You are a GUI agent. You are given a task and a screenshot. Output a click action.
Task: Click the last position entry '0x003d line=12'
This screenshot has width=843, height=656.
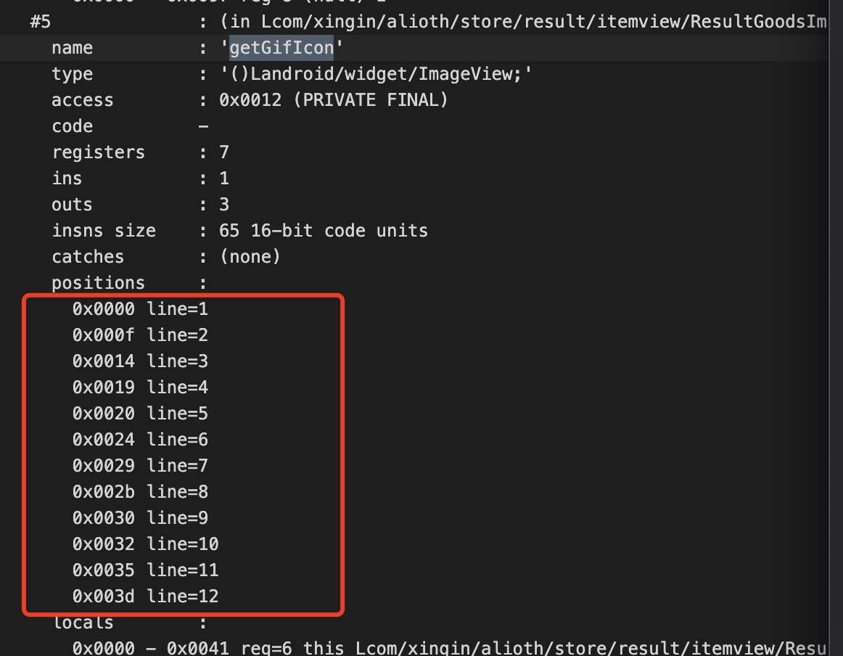[x=145, y=596]
